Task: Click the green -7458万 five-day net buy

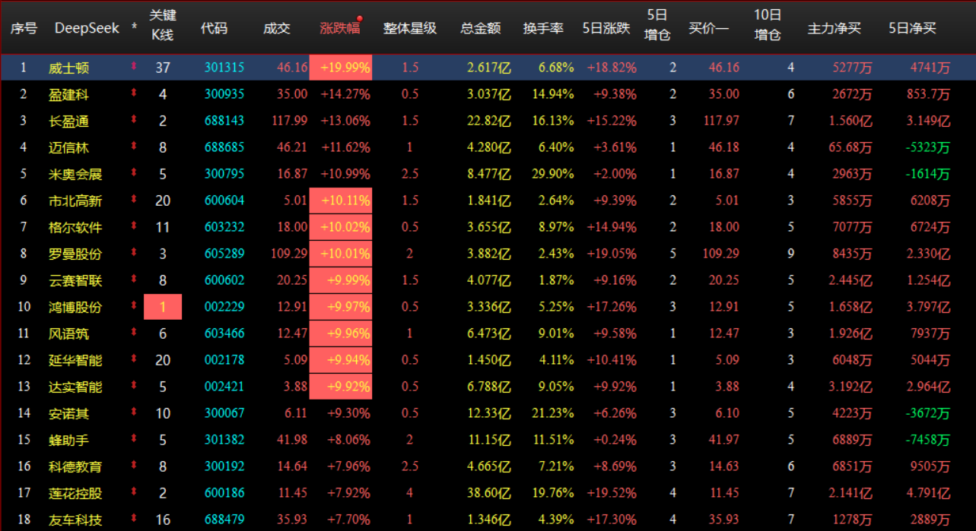Action: (927, 440)
